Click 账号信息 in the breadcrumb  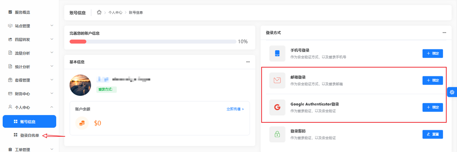pyautogui.click(x=136, y=13)
